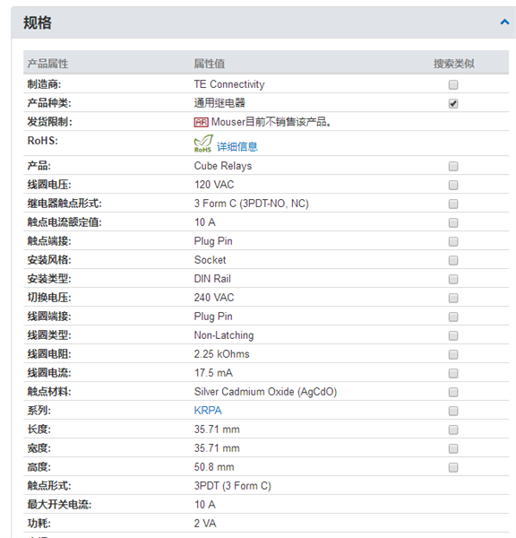Click the RoHS leaf icon

coord(203,143)
